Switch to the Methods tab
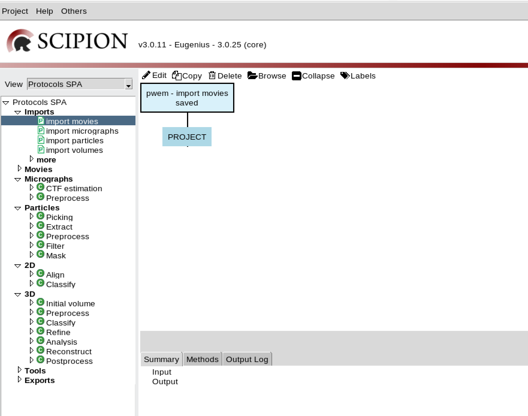 (202, 359)
